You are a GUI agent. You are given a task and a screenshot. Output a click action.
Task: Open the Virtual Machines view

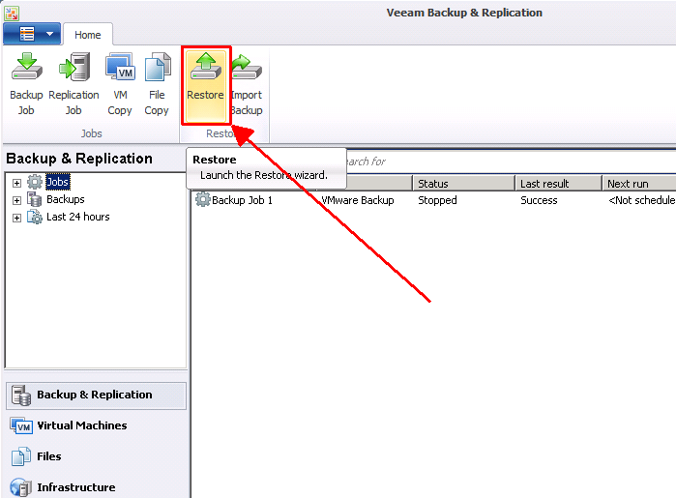[96, 425]
